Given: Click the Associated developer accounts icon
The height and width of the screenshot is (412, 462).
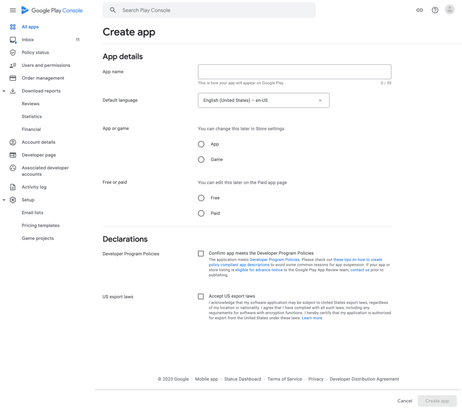Looking at the screenshot, I should coord(13,168).
